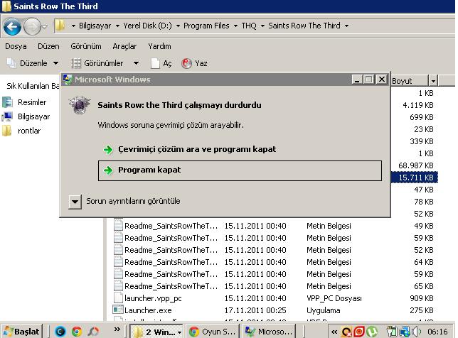Open the rontlar folder link
The image size is (458, 338).
21,131
